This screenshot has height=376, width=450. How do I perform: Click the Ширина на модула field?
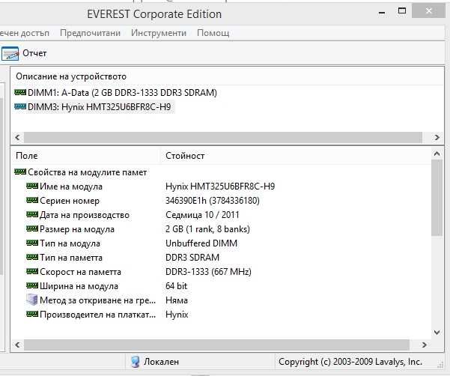coord(79,286)
